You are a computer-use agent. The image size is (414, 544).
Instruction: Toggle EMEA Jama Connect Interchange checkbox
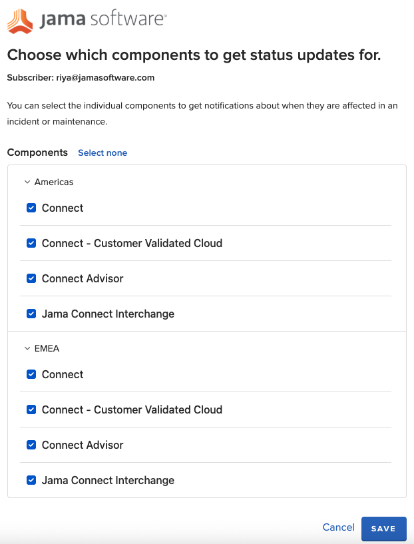tap(31, 480)
